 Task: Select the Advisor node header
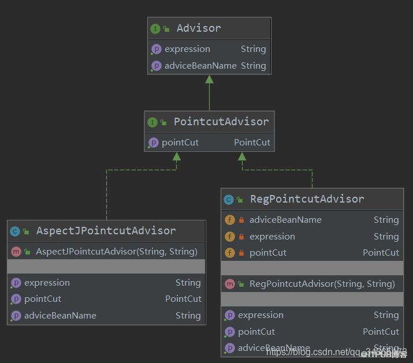coord(209,28)
